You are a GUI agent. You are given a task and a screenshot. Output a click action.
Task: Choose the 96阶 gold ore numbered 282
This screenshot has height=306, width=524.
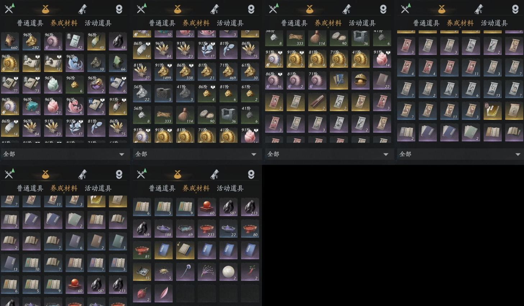pyautogui.click(x=32, y=41)
